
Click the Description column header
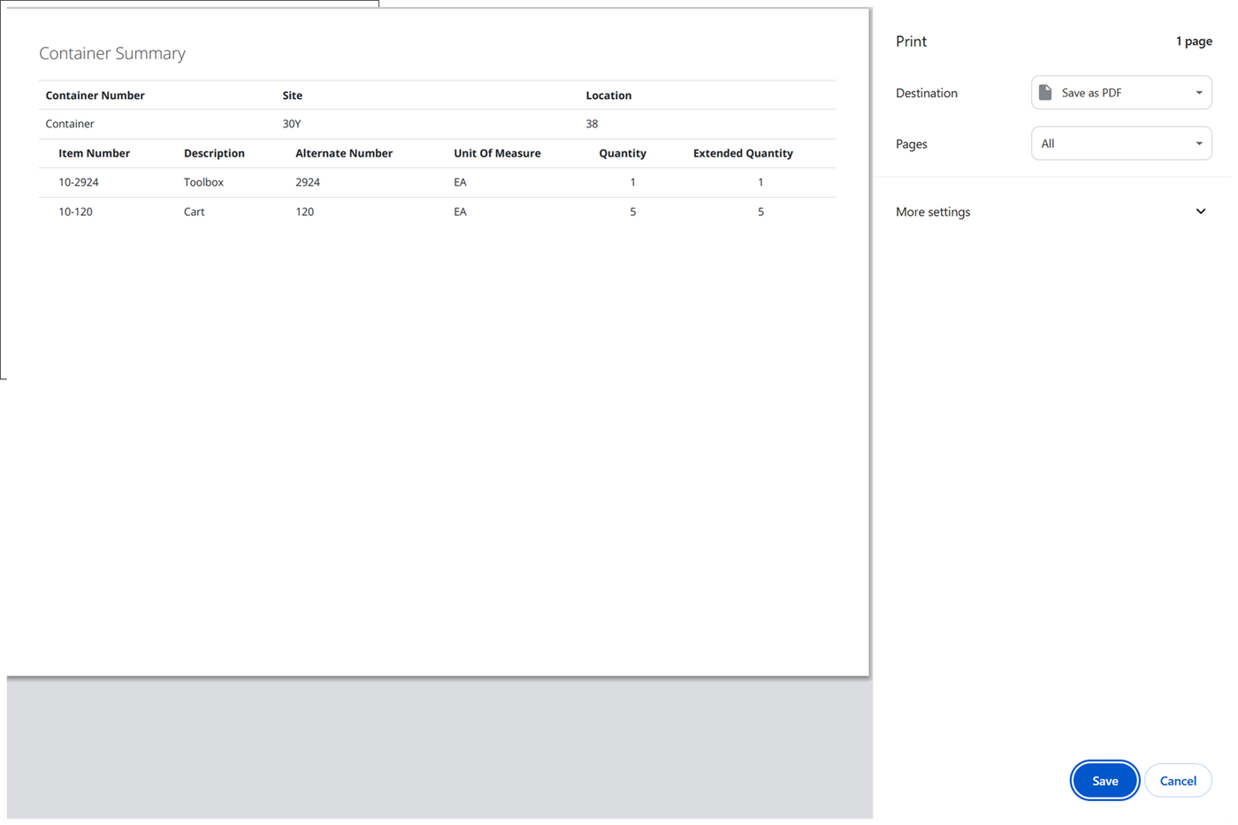(214, 153)
